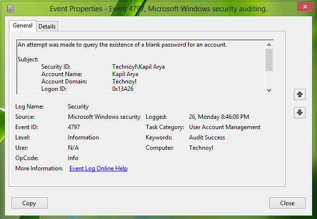Click the Logged date and time value
Viewport: 317px width, 219px height.
point(219,117)
